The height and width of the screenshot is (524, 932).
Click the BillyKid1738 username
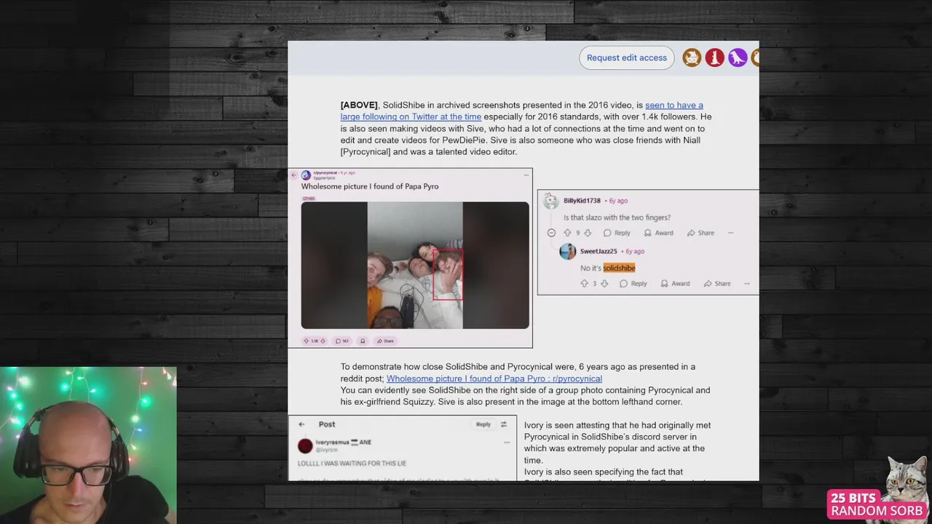click(582, 201)
